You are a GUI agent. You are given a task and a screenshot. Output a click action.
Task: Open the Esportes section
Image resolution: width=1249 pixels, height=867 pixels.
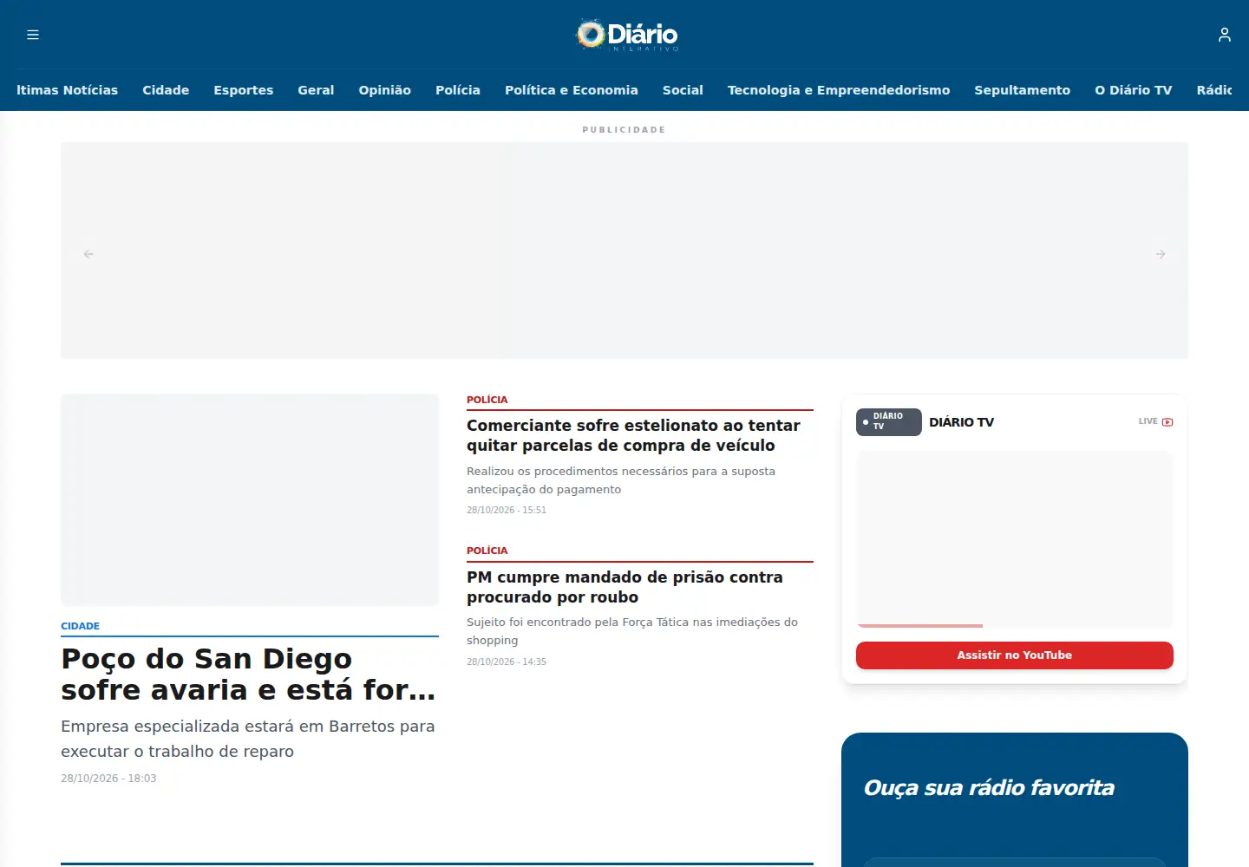[x=244, y=90]
